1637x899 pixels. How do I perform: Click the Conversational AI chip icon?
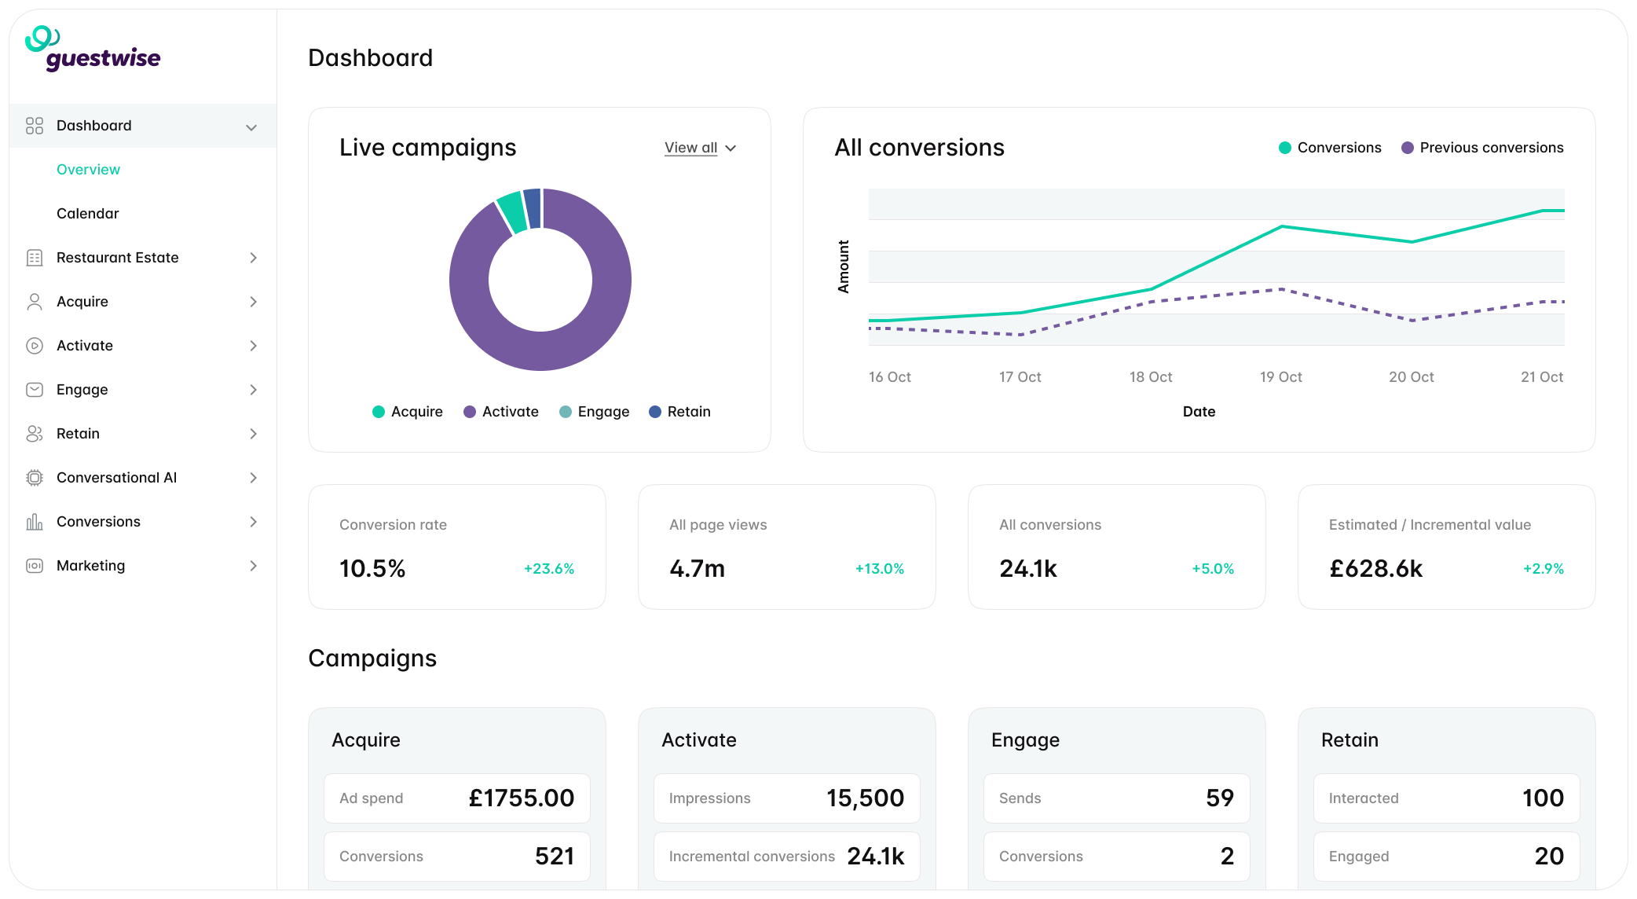coord(35,478)
